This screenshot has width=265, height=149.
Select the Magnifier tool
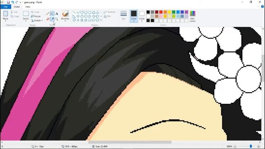point(57,19)
